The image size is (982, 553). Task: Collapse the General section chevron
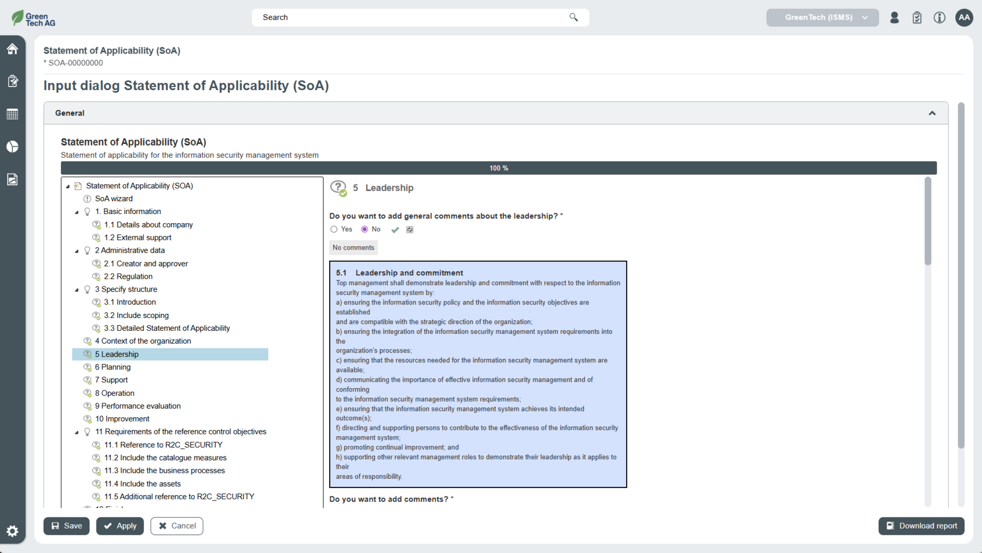click(x=932, y=113)
